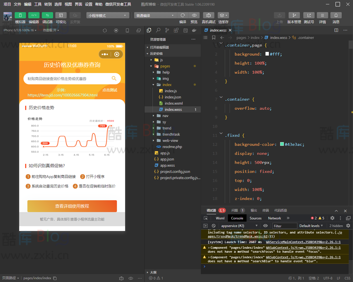Click the 点击测试 link in simulator
The width and height of the screenshot is (353, 282).
pos(110,90)
